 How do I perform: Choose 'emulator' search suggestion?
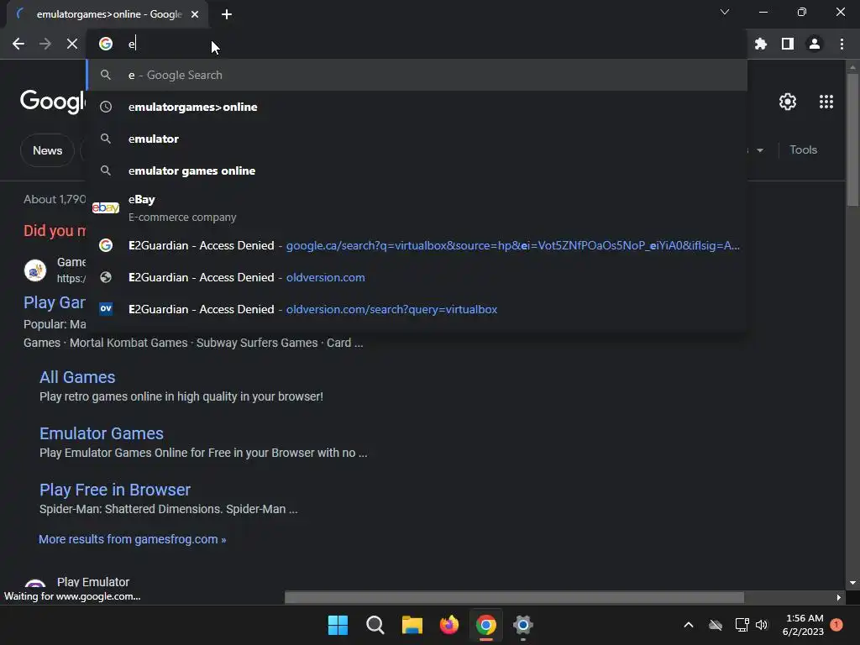click(x=417, y=139)
